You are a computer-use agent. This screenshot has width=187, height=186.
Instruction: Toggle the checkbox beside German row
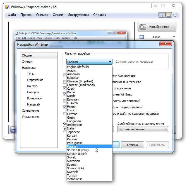64,113
